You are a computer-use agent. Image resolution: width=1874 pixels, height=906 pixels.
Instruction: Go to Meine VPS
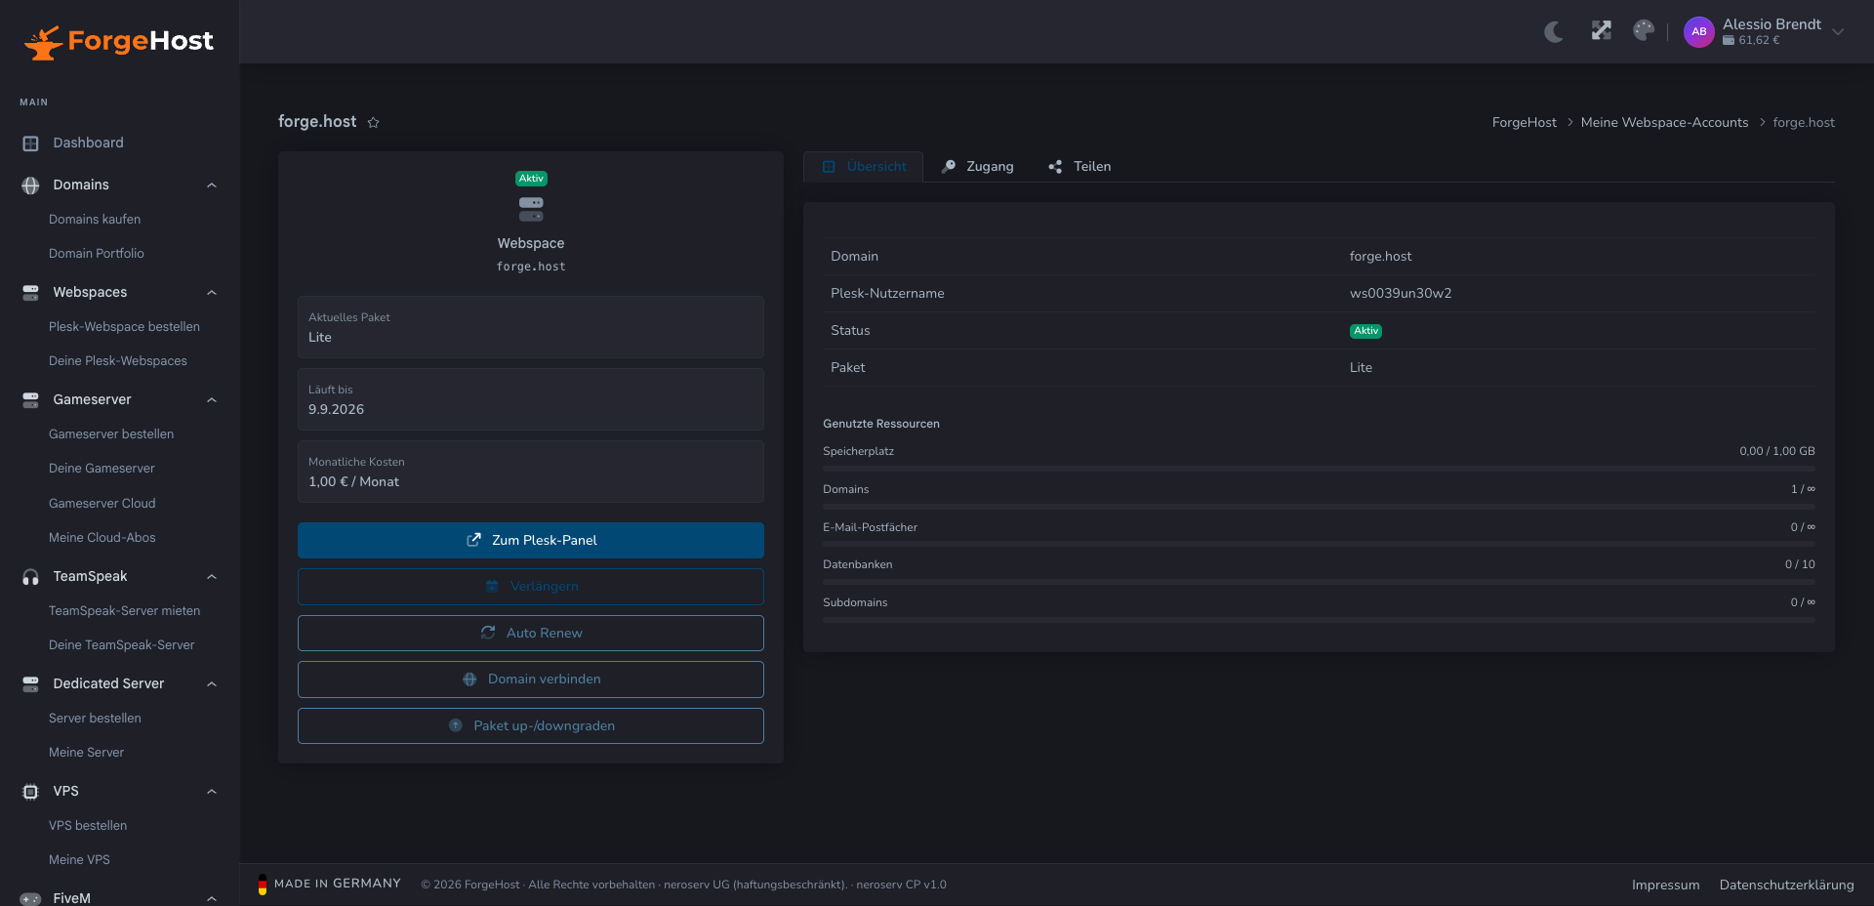pyautogui.click(x=79, y=860)
